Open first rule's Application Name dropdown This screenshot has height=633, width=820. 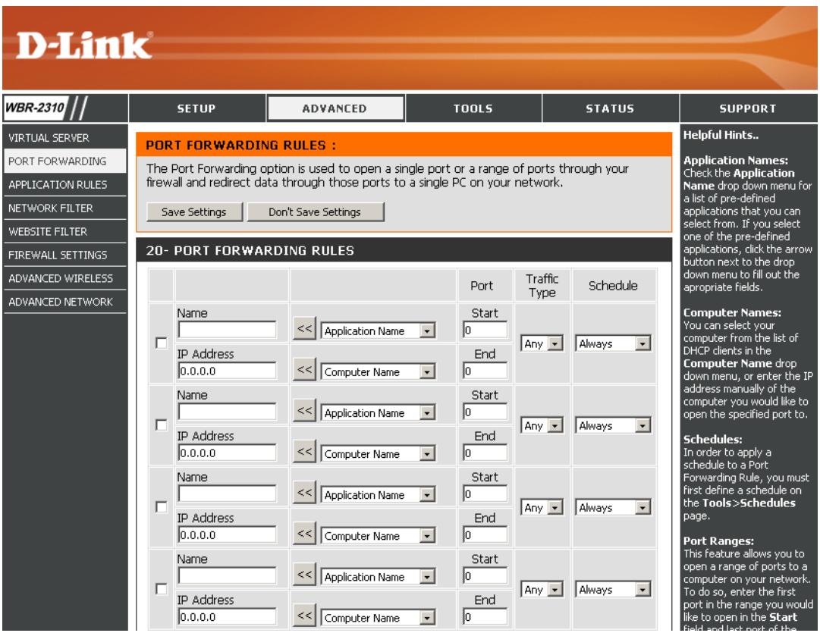click(x=378, y=331)
